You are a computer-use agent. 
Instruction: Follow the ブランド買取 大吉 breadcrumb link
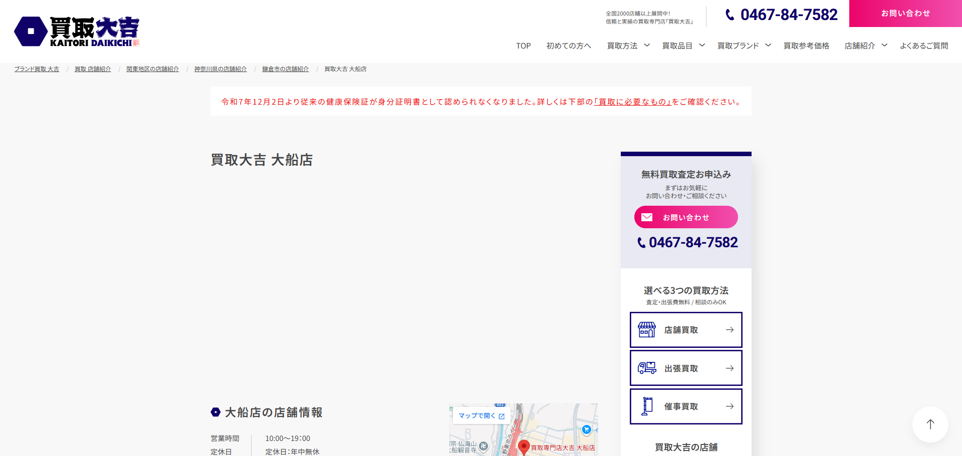[37, 69]
